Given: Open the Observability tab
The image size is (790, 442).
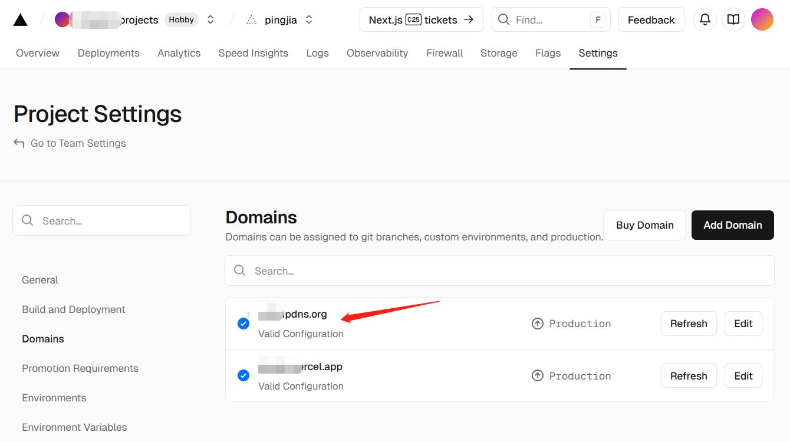Looking at the screenshot, I should (x=377, y=53).
